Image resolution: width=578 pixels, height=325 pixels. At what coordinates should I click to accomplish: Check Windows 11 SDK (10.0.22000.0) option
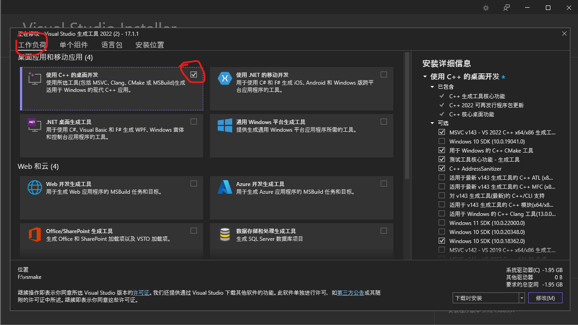point(442,223)
